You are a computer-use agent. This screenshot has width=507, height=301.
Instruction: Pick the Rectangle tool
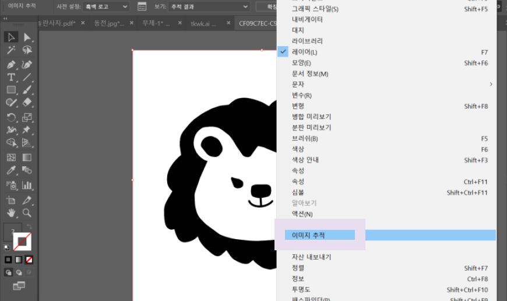[x=10, y=90]
